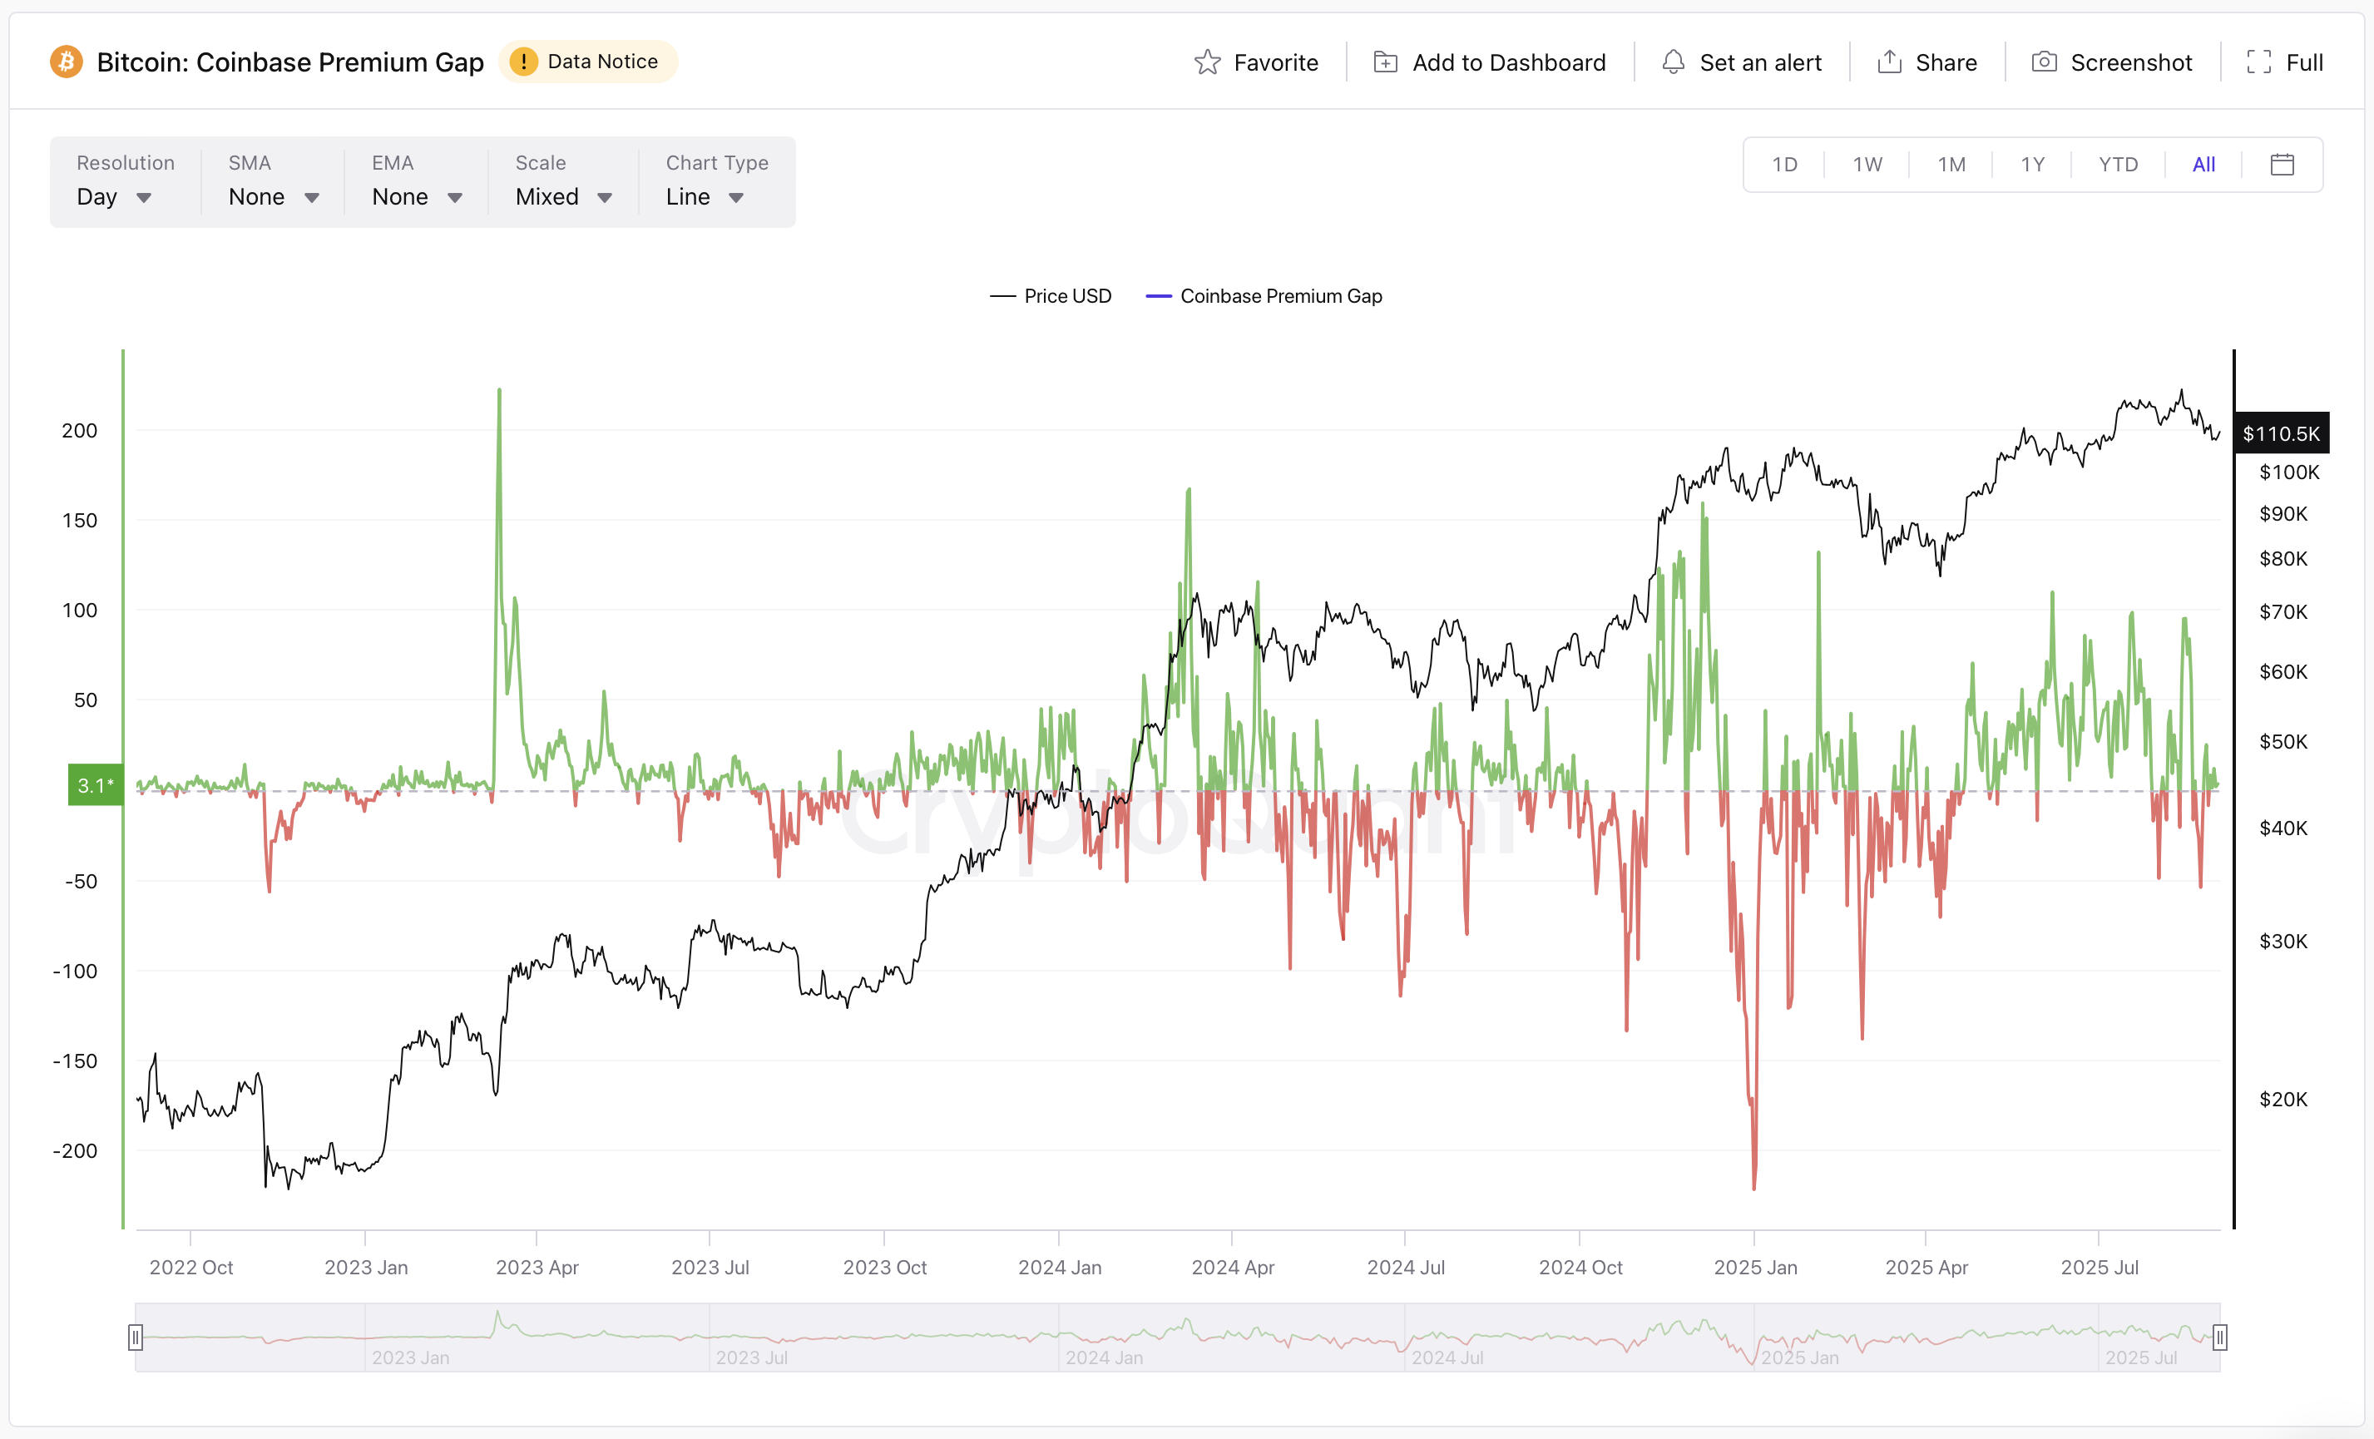Viewport: 2374px width, 1439px height.
Task: Click the Bitcoin: Coinbase Premium Gap title
Action: point(290,62)
